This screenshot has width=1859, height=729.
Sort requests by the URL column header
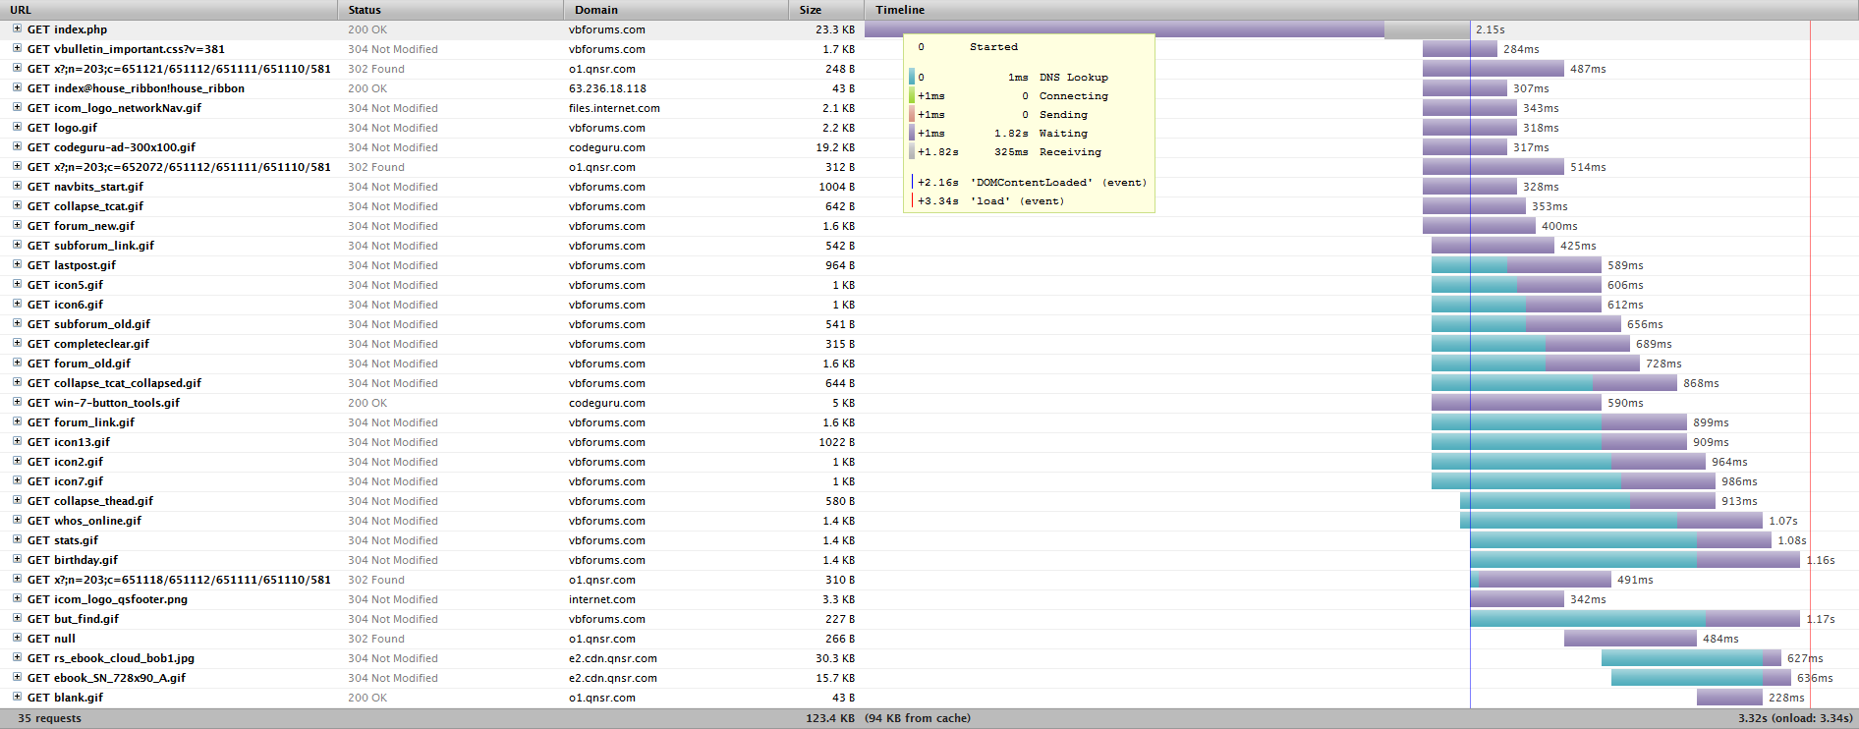coord(169,10)
